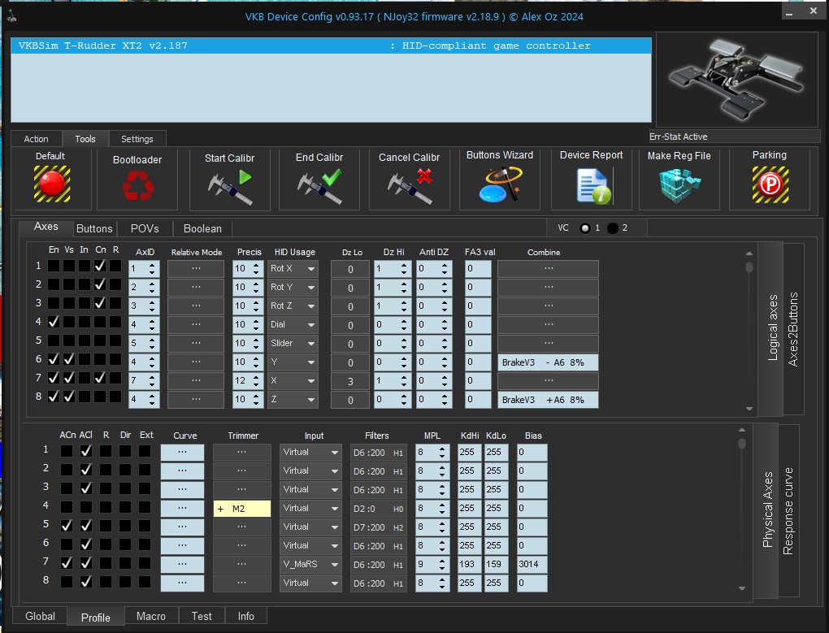Switch to the Settings tab
The height and width of the screenshot is (633, 829).
tap(137, 139)
